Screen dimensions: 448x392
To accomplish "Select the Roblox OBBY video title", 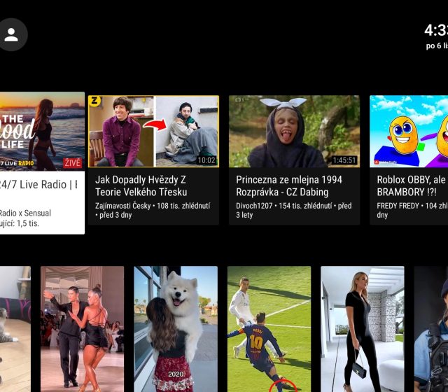I will [412, 185].
